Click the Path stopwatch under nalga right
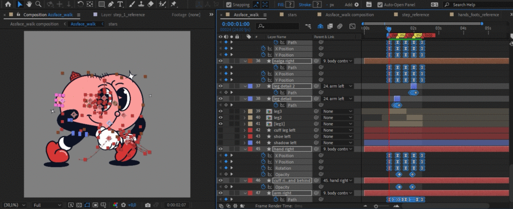The height and width of the screenshot is (209, 513). coord(276,67)
